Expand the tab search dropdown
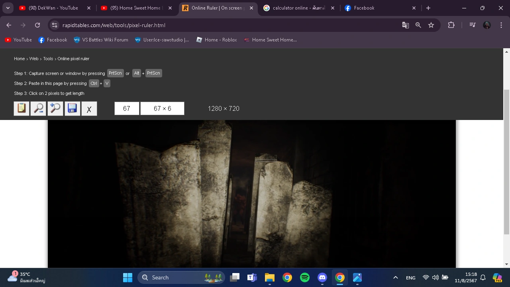Image resolution: width=510 pixels, height=287 pixels. 8,8
